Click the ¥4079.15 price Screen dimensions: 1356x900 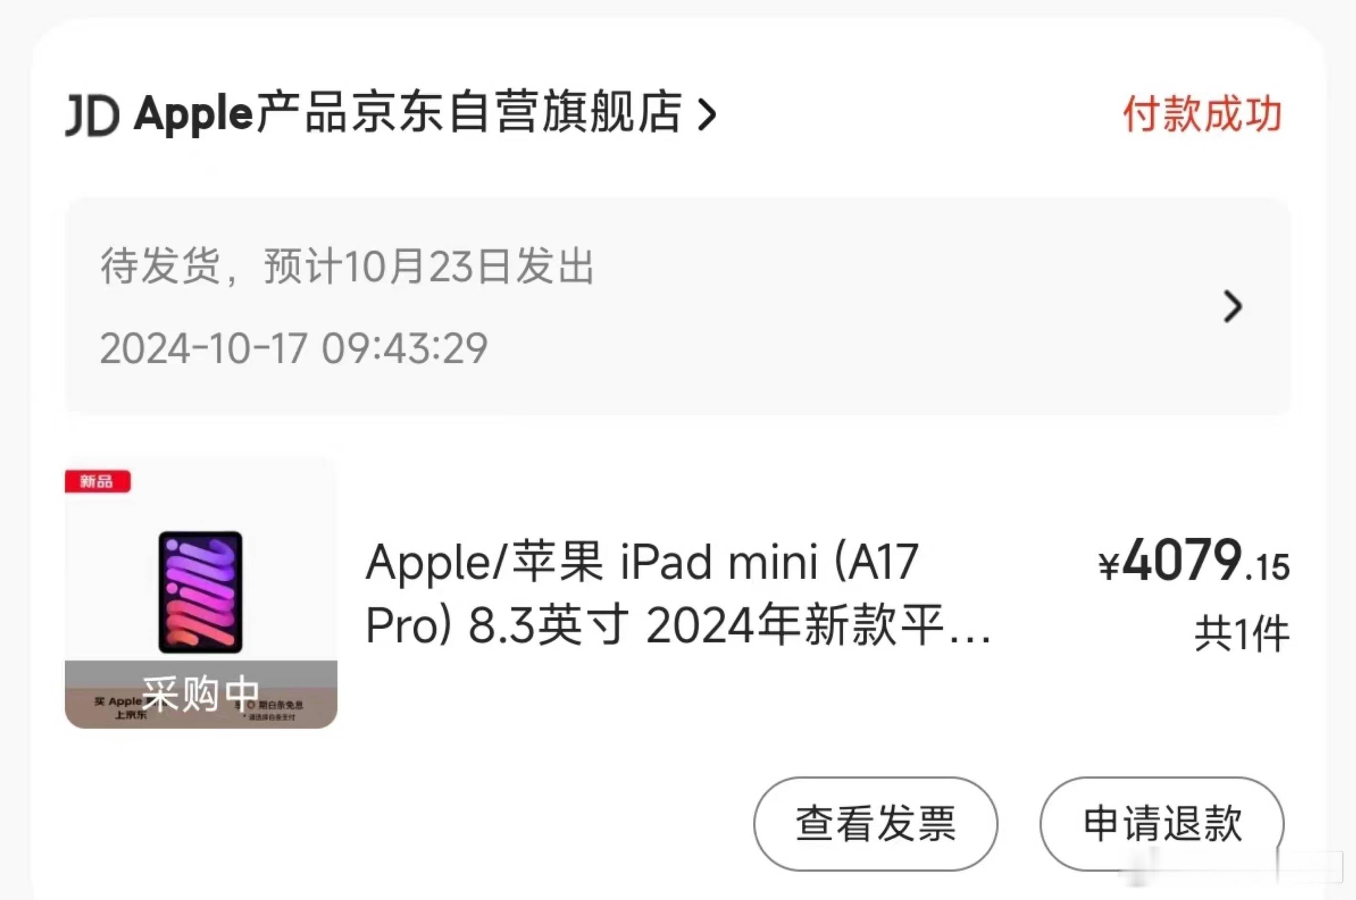(x=1194, y=560)
